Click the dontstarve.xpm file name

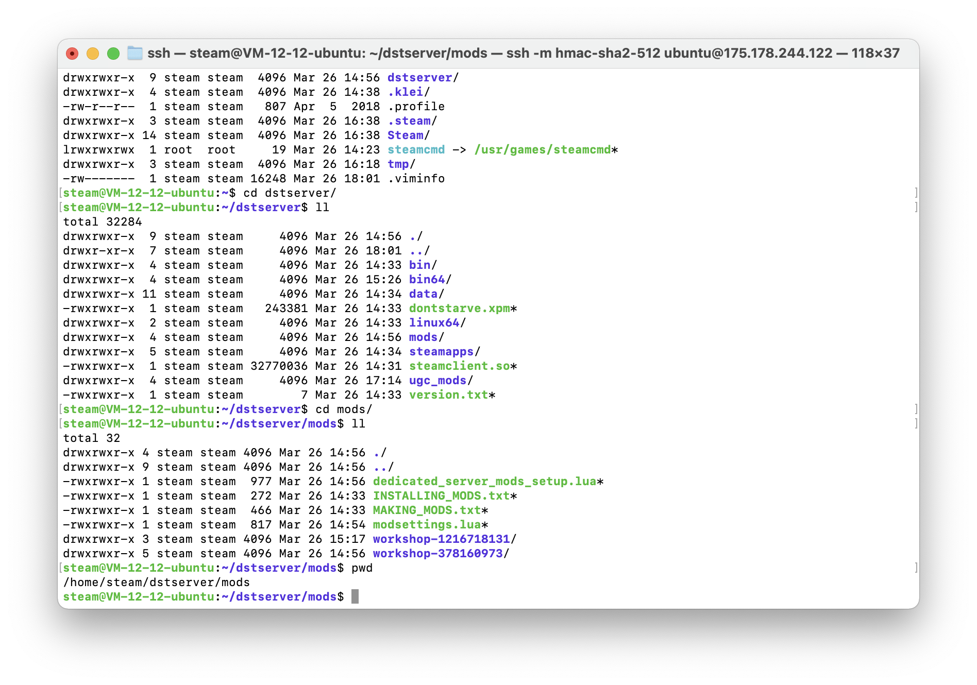(460, 309)
